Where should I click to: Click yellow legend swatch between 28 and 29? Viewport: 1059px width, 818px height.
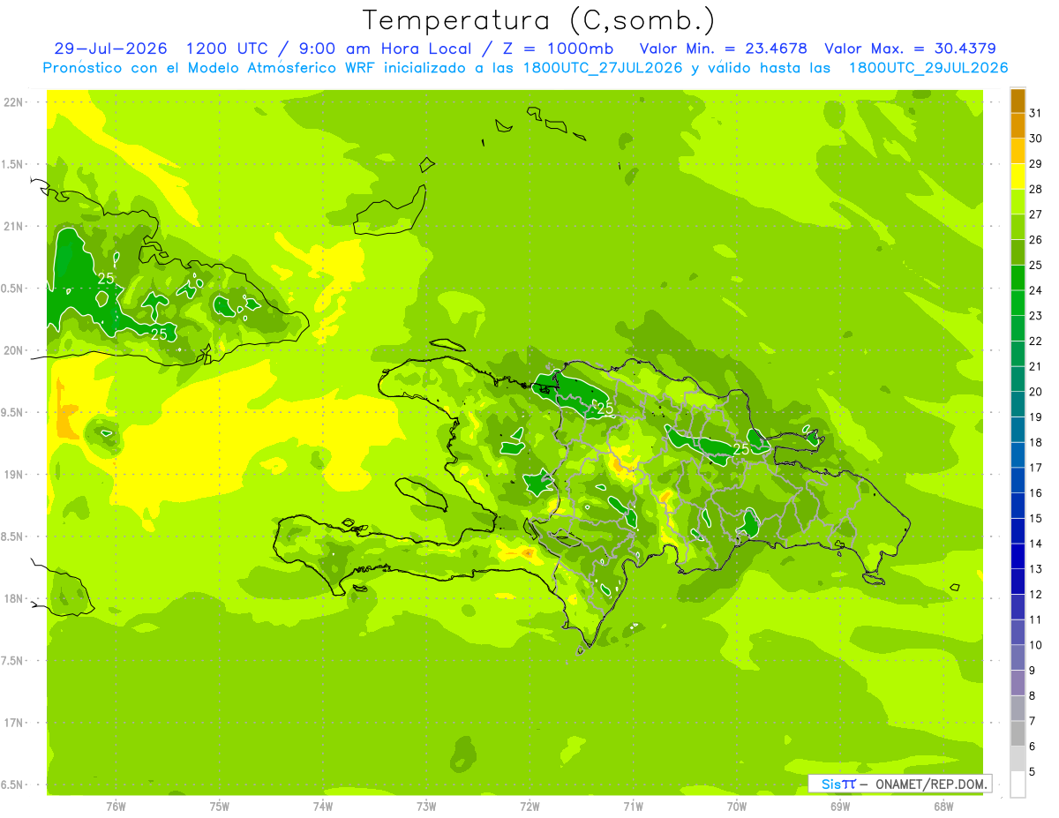1018,176
